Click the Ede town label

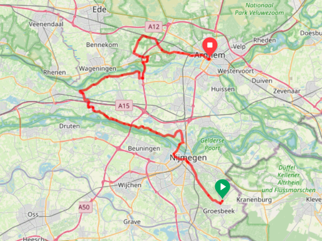[x=99, y=10]
